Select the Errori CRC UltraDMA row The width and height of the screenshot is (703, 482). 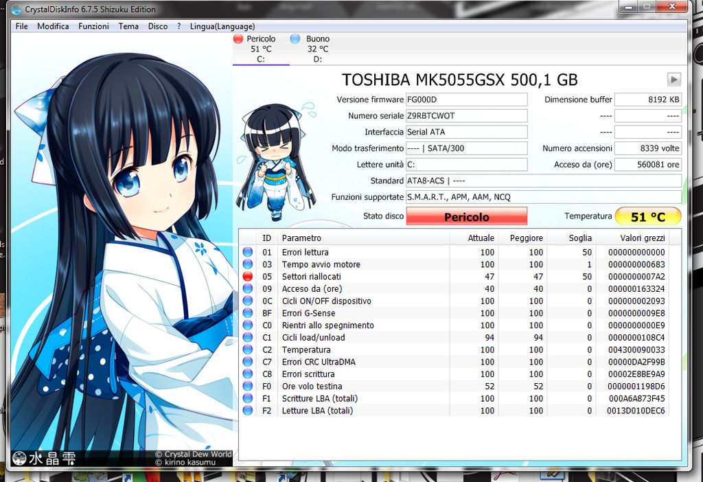(x=319, y=362)
